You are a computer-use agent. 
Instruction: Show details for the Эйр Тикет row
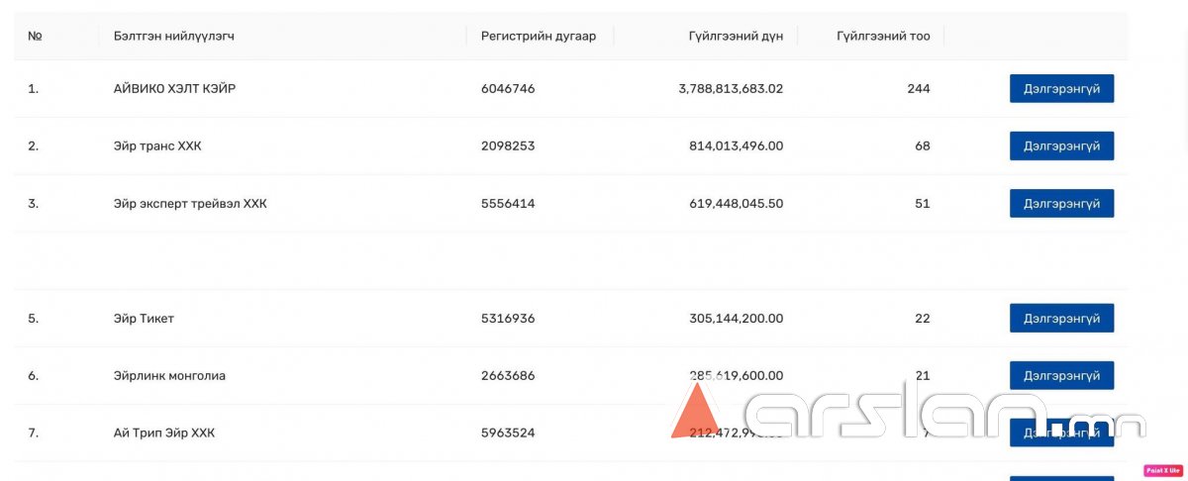(x=1061, y=318)
